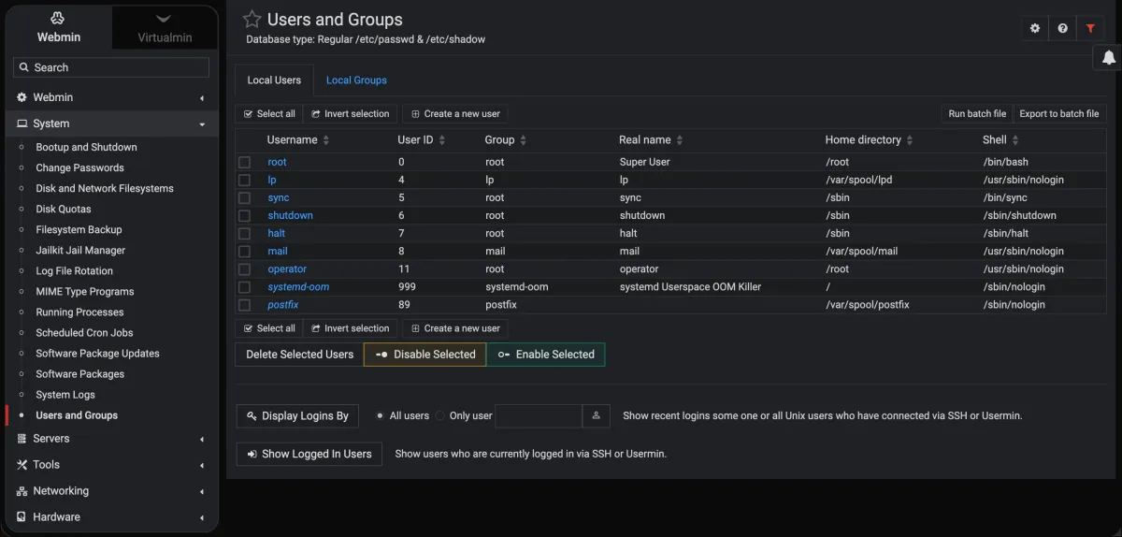Sort by Group column arrows
1122x537 pixels.
[523, 140]
